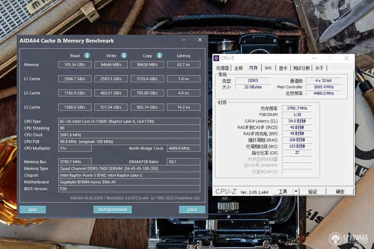Viewport: 374px width, 249px height.
Task: Click L2 Cache Write value 483.51 GB/s
Action: pos(111,93)
